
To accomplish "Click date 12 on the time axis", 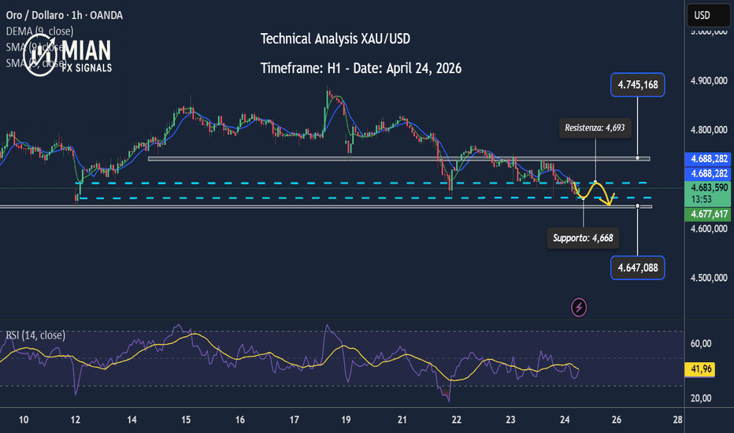I will click(76, 420).
